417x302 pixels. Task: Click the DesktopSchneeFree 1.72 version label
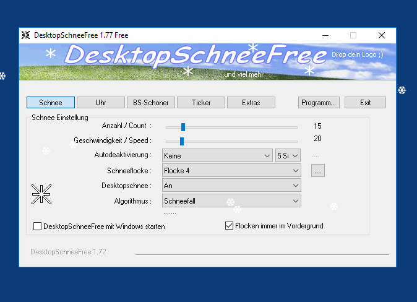point(68,252)
